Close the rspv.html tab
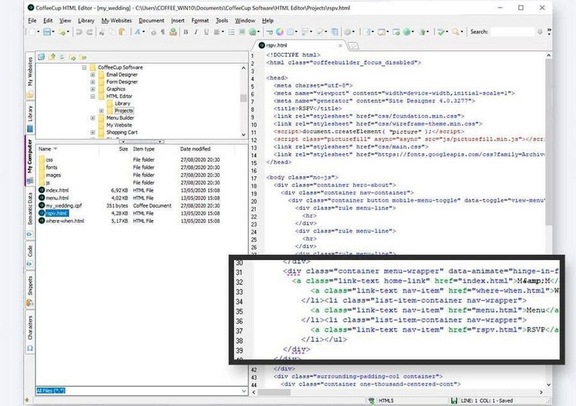Screen dimensions: 576x406 [340, 45]
